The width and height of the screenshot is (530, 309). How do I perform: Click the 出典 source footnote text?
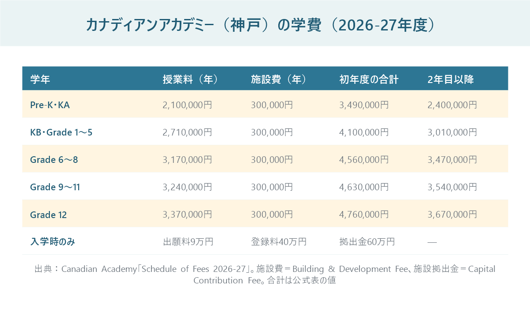tap(265, 275)
